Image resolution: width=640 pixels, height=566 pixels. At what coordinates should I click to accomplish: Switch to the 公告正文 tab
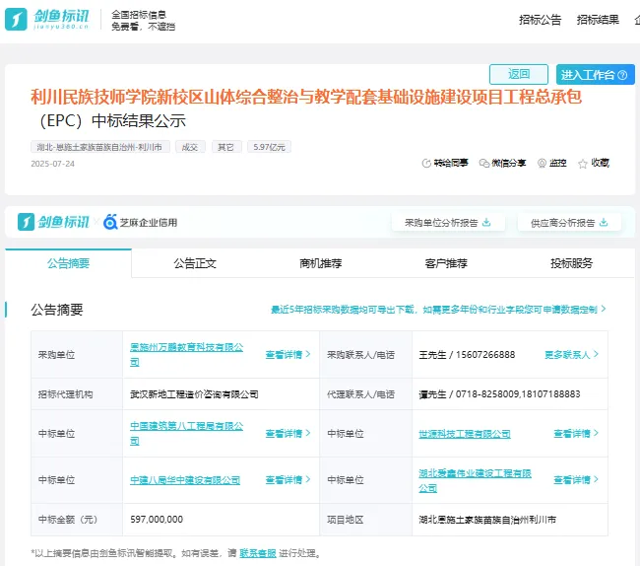click(195, 263)
